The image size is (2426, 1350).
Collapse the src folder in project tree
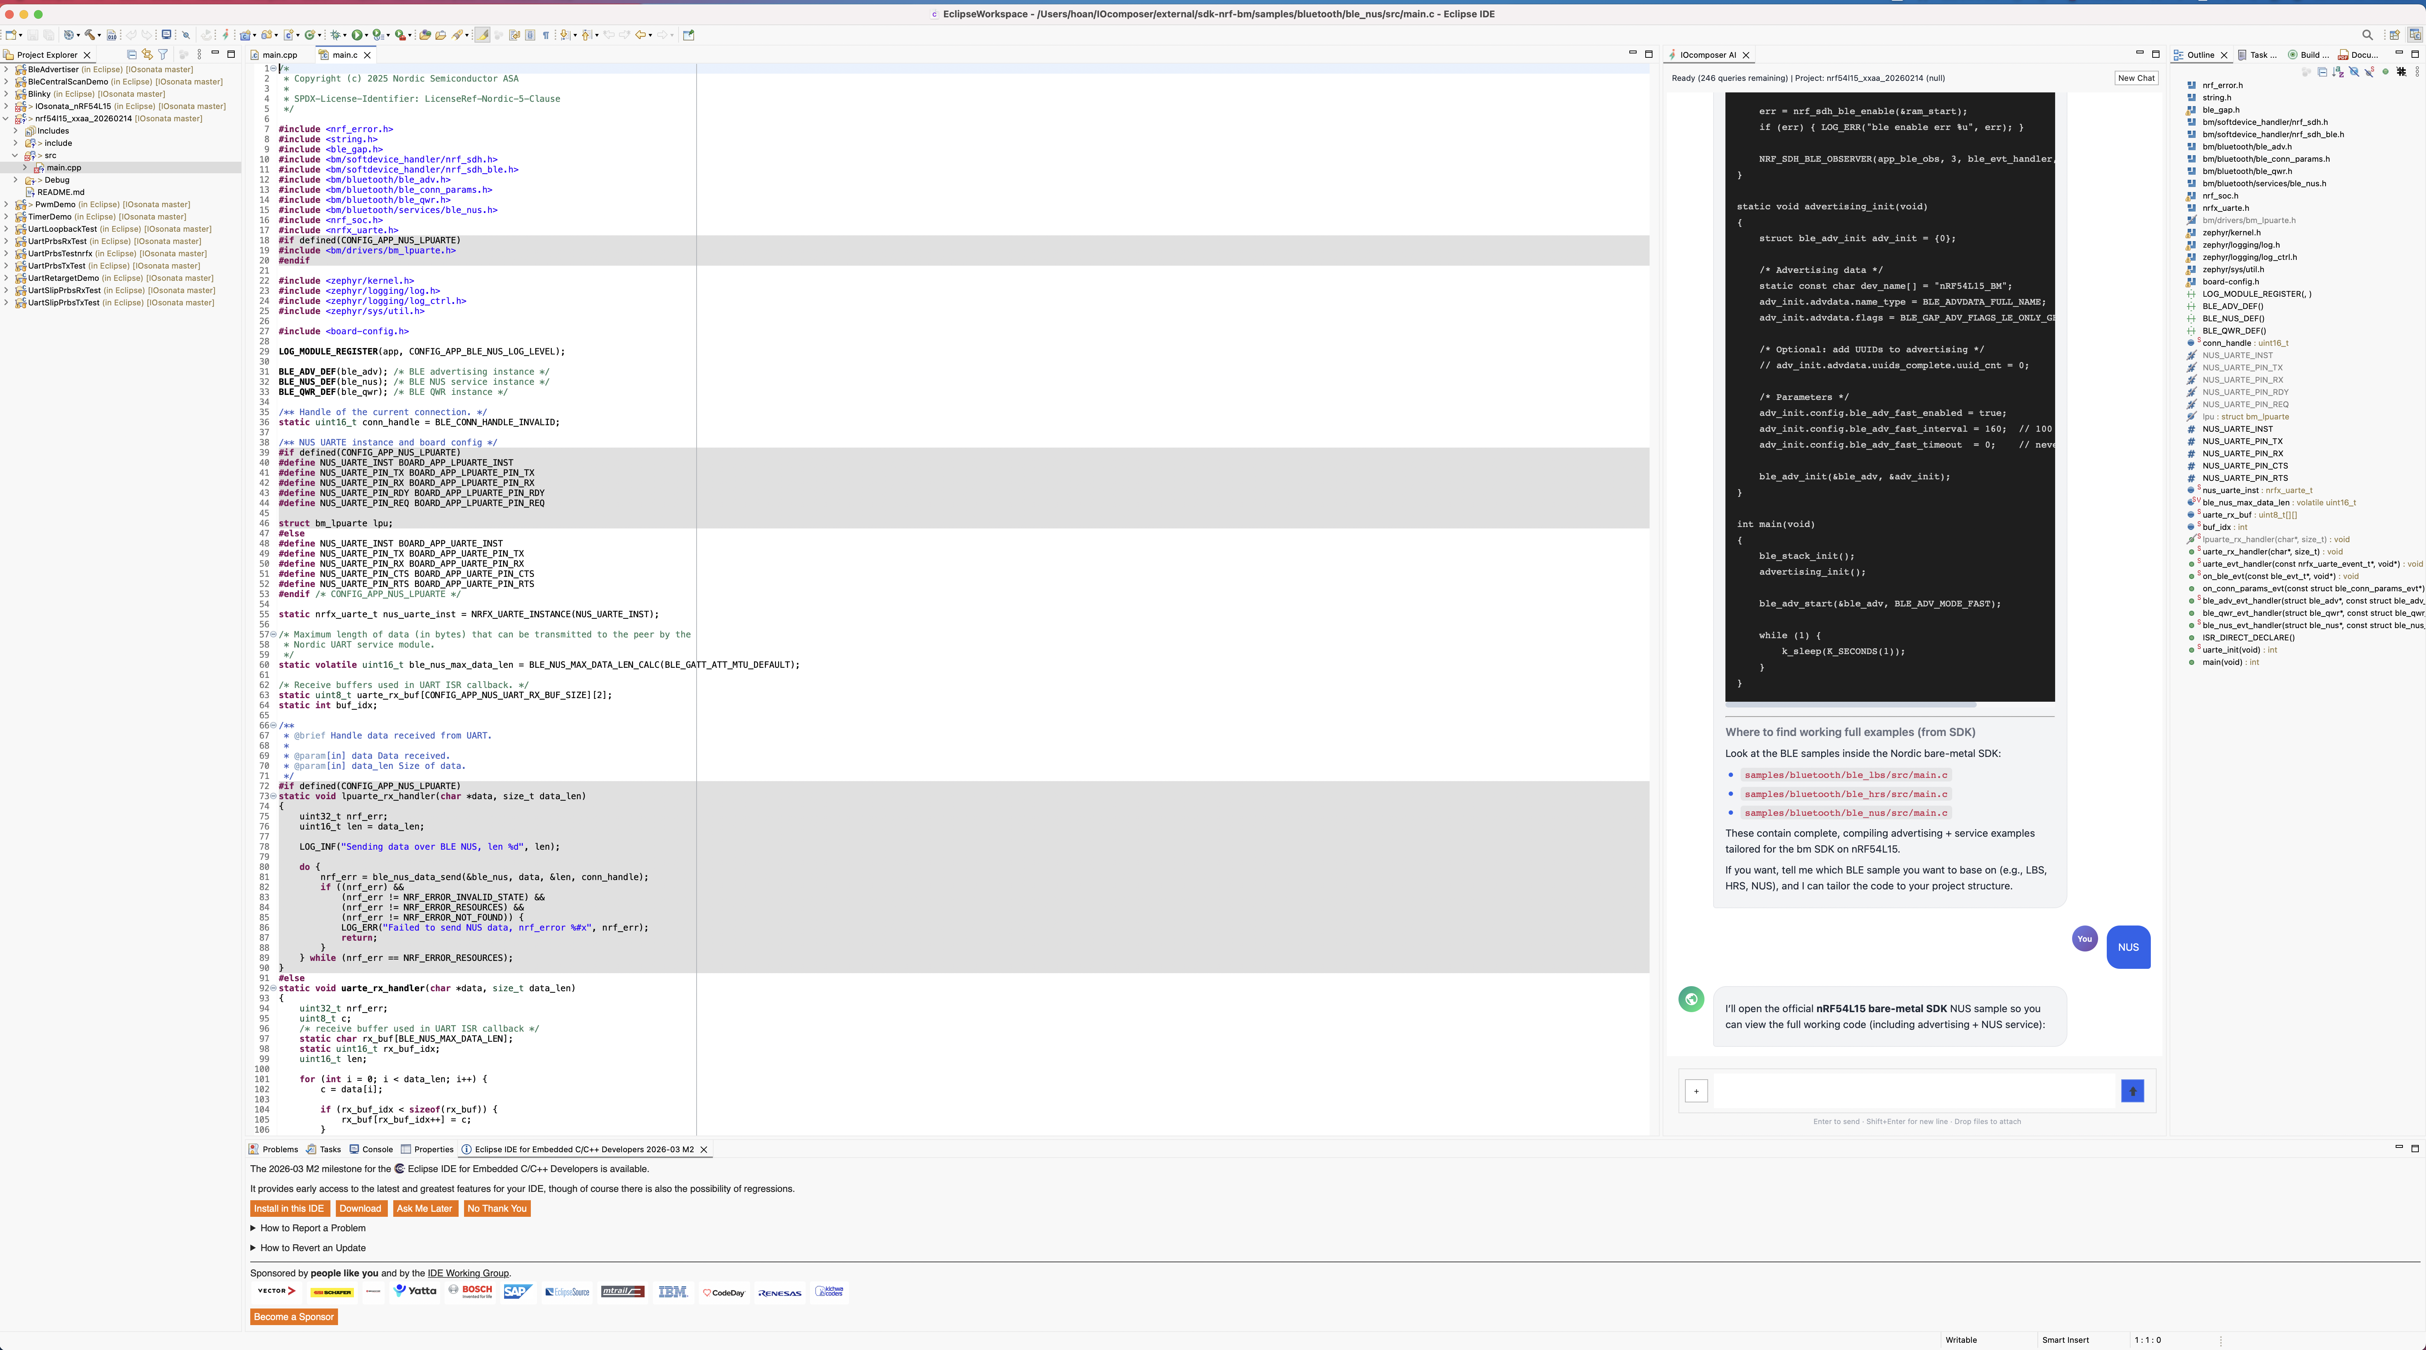pos(15,155)
